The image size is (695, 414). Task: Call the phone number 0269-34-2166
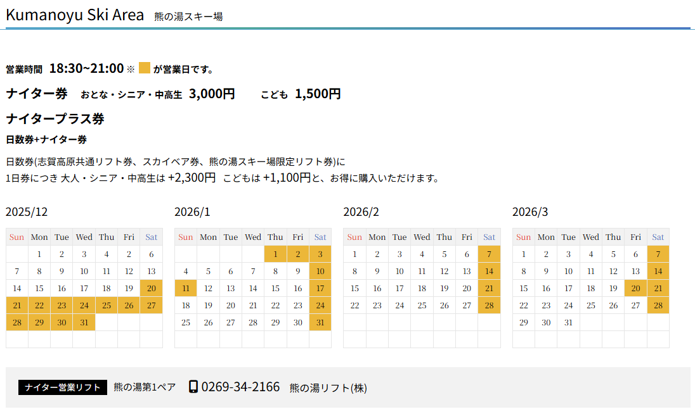pyautogui.click(x=240, y=387)
